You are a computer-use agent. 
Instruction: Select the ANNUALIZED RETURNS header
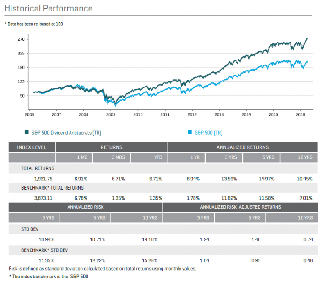pos(243,147)
